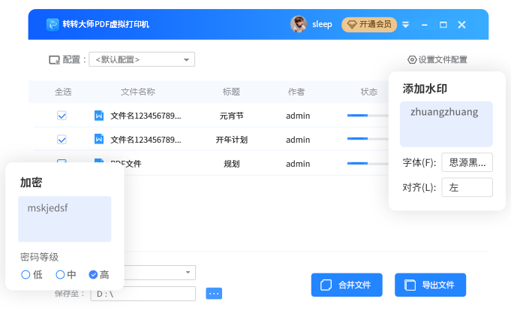
Task: Click the Word file icon in 元宵节 row
Action: click(99, 116)
